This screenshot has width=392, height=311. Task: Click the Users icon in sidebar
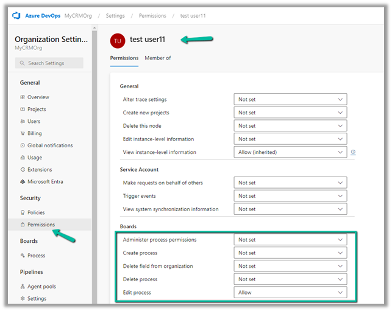point(23,122)
